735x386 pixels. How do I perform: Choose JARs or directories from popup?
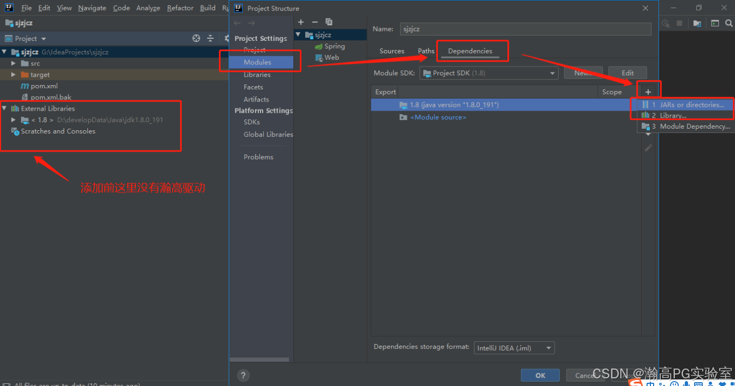pos(685,105)
